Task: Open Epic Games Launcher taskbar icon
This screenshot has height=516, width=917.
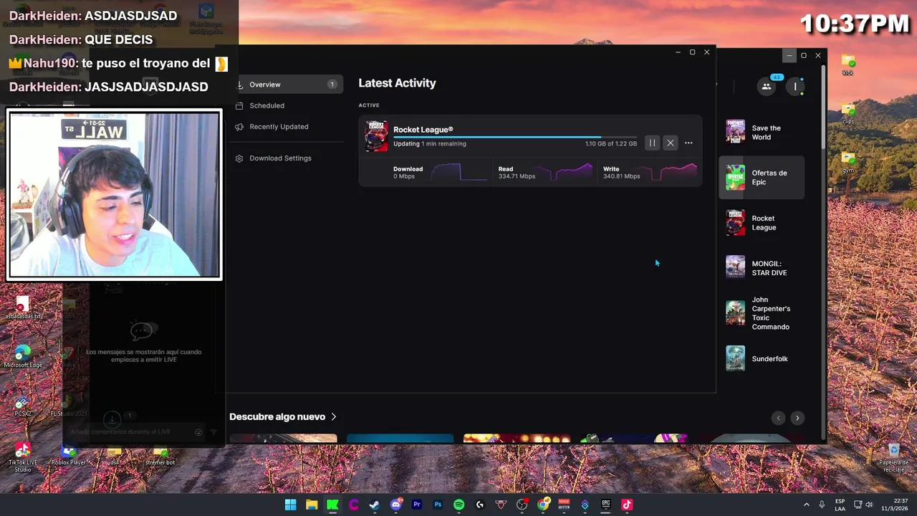Action: (606, 505)
